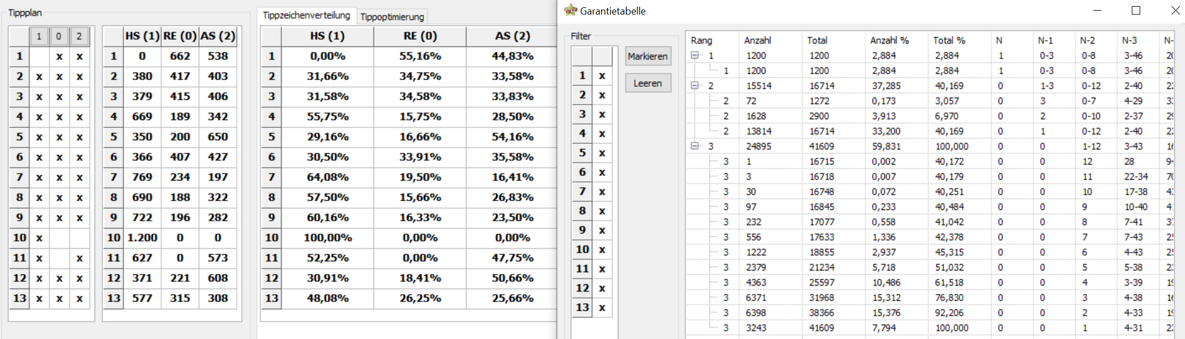Open the Tippzeichenverteilung tab
The height and width of the screenshot is (339, 1185).
click(306, 15)
